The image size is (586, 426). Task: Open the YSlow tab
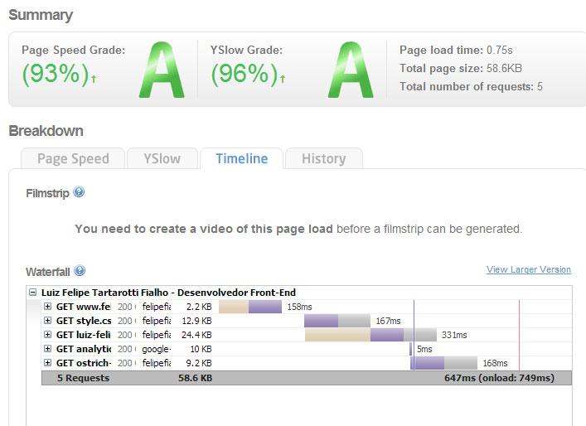pos(162,159)
